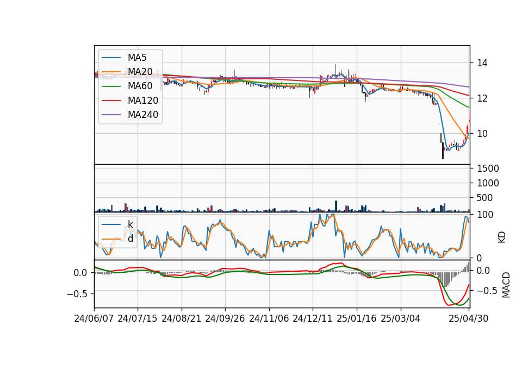This screenshot has width=522, height=375.
Task: Click the MACD left axis value 0.0
Action: point(80,273)
